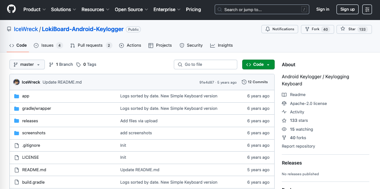Screen dimensions: 380x189
Task: Open the Security tab
Action: 191,45
